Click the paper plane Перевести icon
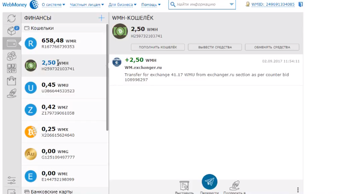345x194 pixels. coord(209,182)
